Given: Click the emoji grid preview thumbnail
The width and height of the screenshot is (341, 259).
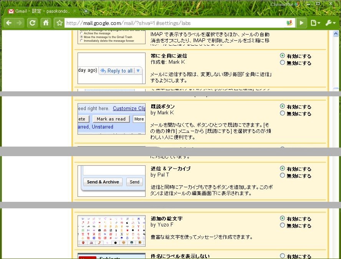Looking at the screenshot, I should click(x=111, y=231).
